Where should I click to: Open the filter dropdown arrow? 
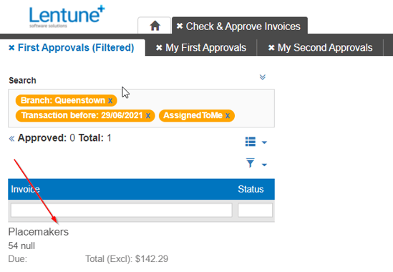click(264, 165)
